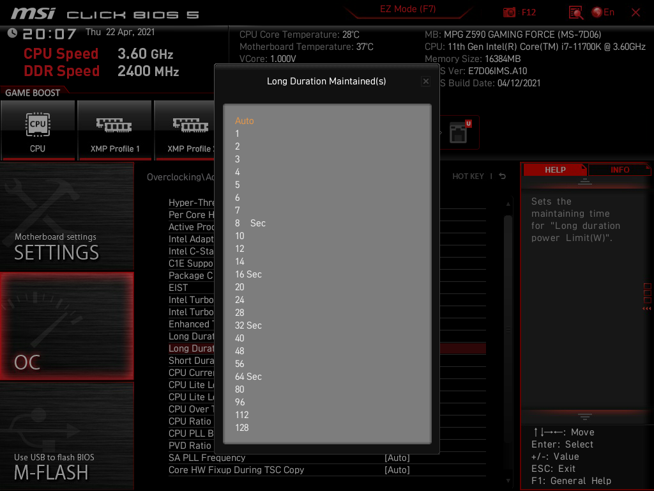Click the red side panel arrows
654x491 pixels.
click(647, 309)
